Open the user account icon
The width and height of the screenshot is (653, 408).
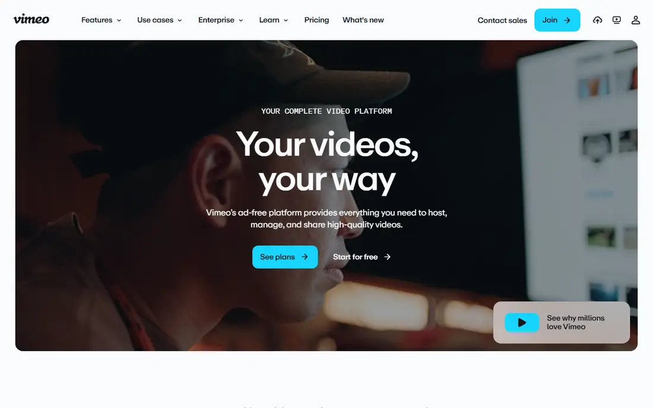pyautogui.click(x=636, y=20)
